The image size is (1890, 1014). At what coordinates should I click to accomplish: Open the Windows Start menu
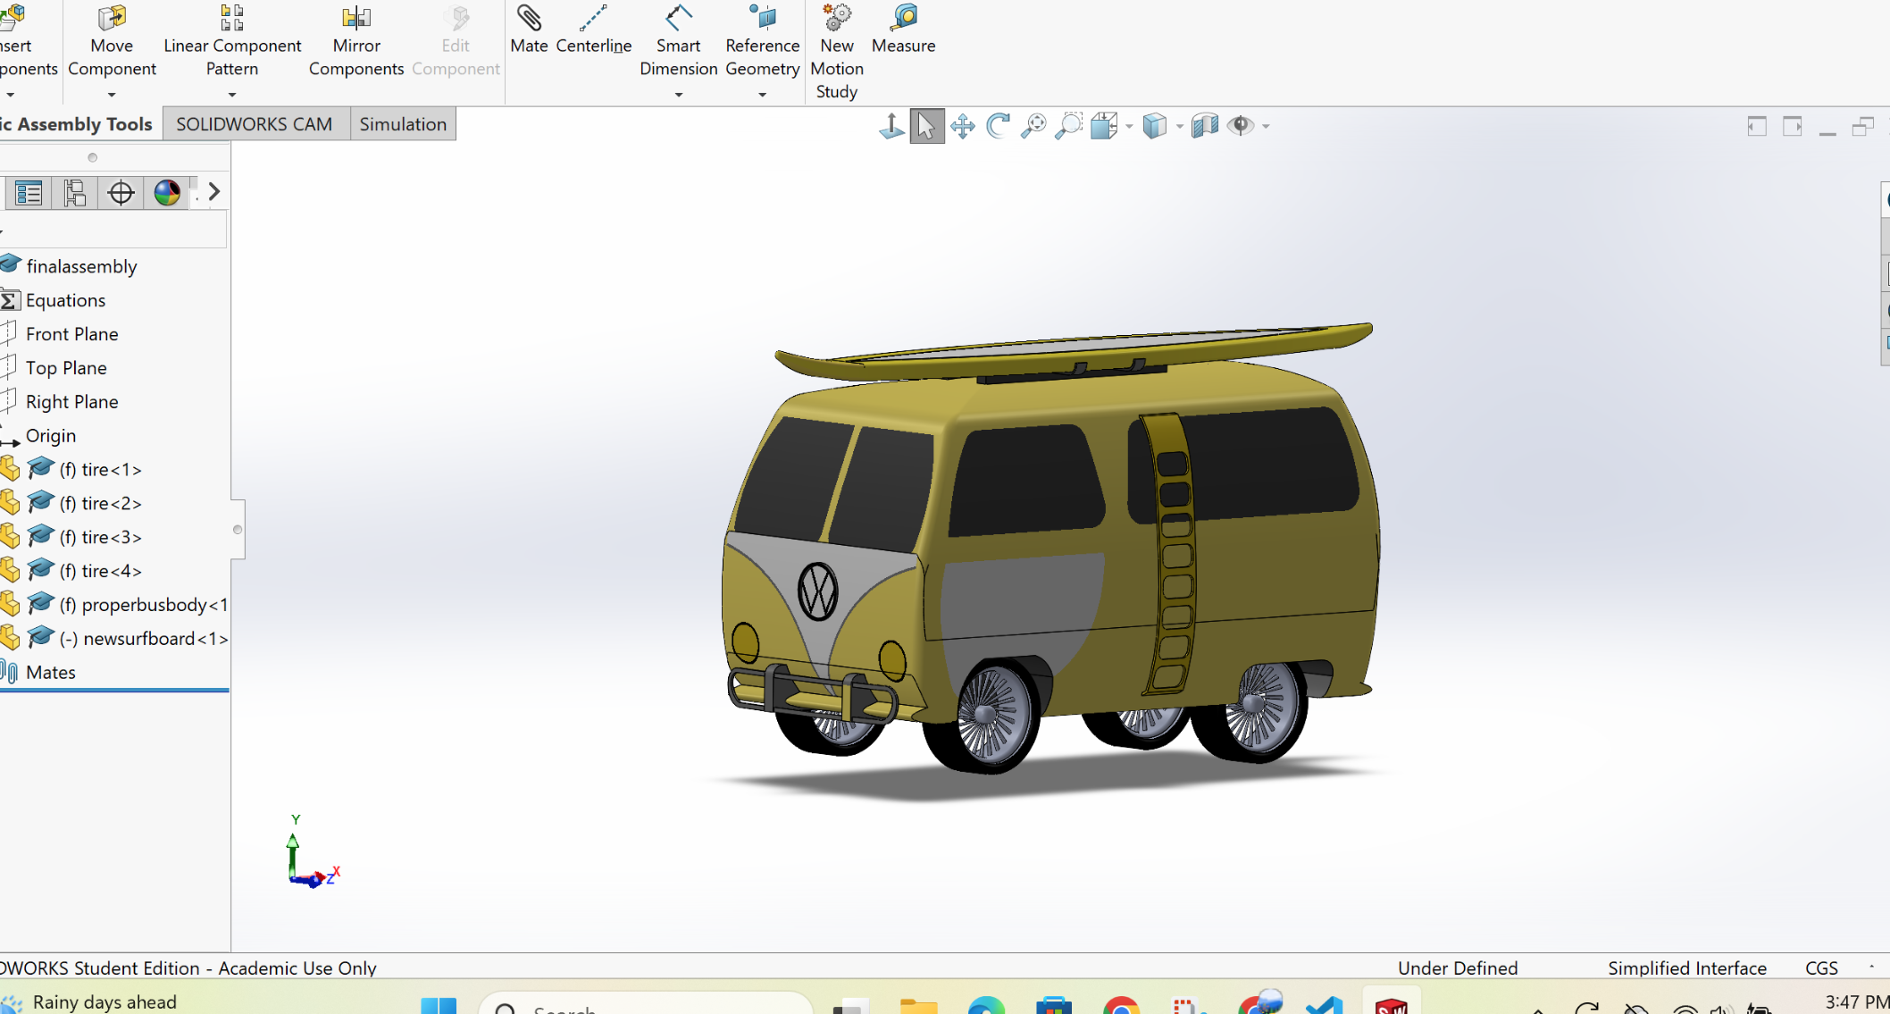pos(439,1005)
